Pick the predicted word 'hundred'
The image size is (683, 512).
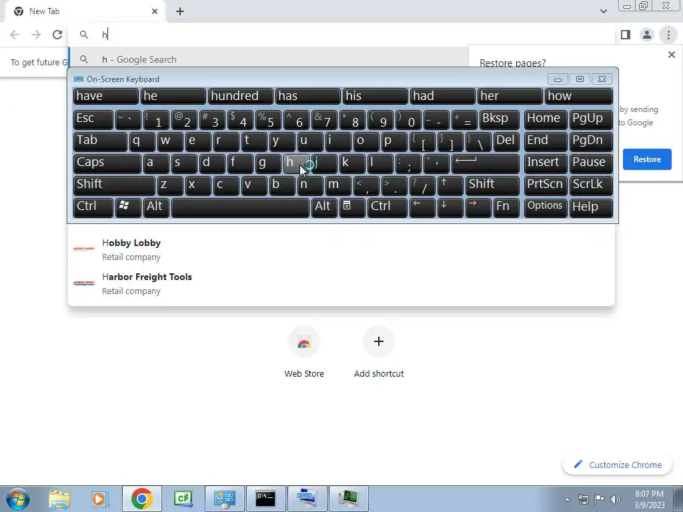click(240, 96)
